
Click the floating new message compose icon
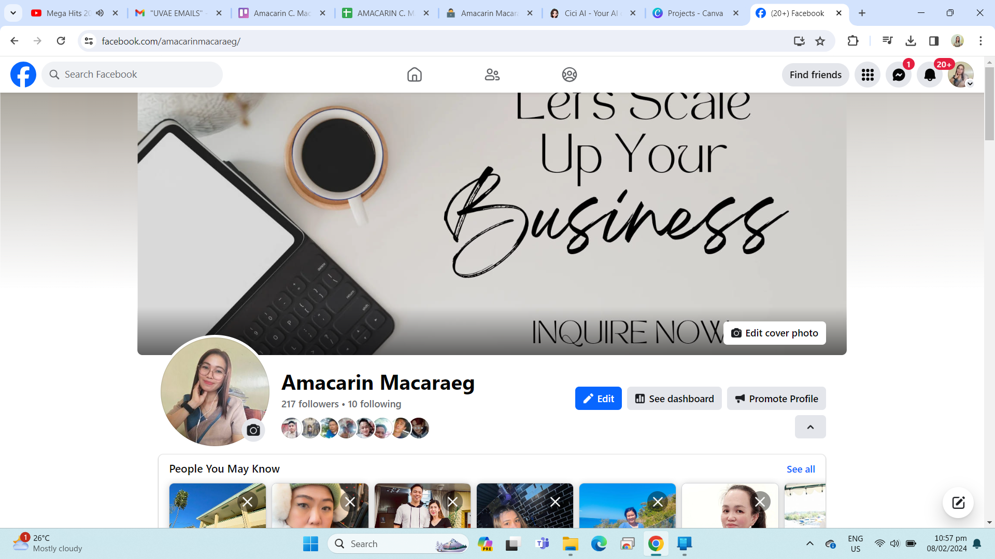[x=958, y=502]
